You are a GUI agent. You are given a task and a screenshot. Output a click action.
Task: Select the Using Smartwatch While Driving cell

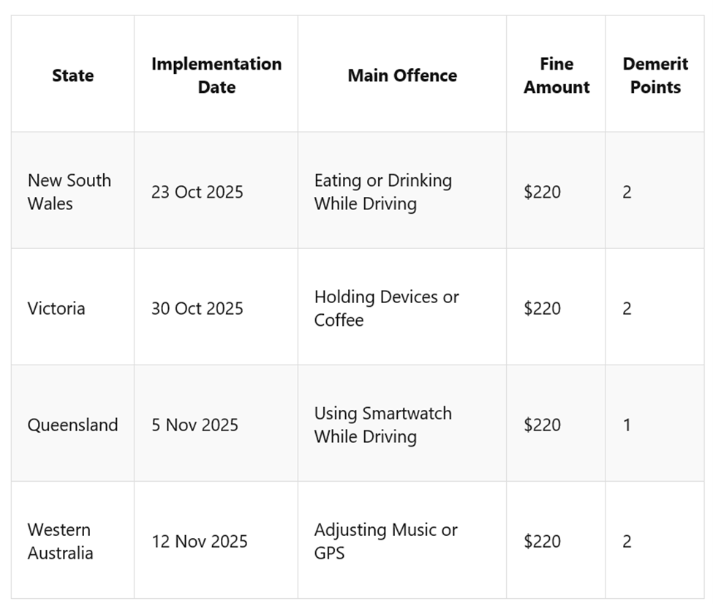383,425
